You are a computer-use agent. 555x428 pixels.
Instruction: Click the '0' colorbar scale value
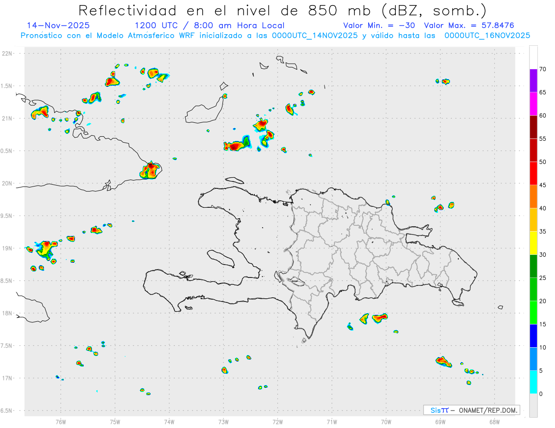541,394
